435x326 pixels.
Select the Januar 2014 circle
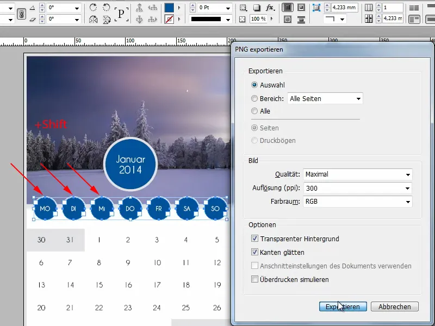tap(130, 165)
